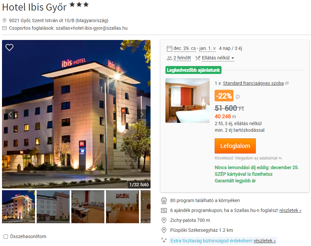Open részletek link for Extra tisztaság
Viewport: 311px width, 246px height.
[264, 241]
